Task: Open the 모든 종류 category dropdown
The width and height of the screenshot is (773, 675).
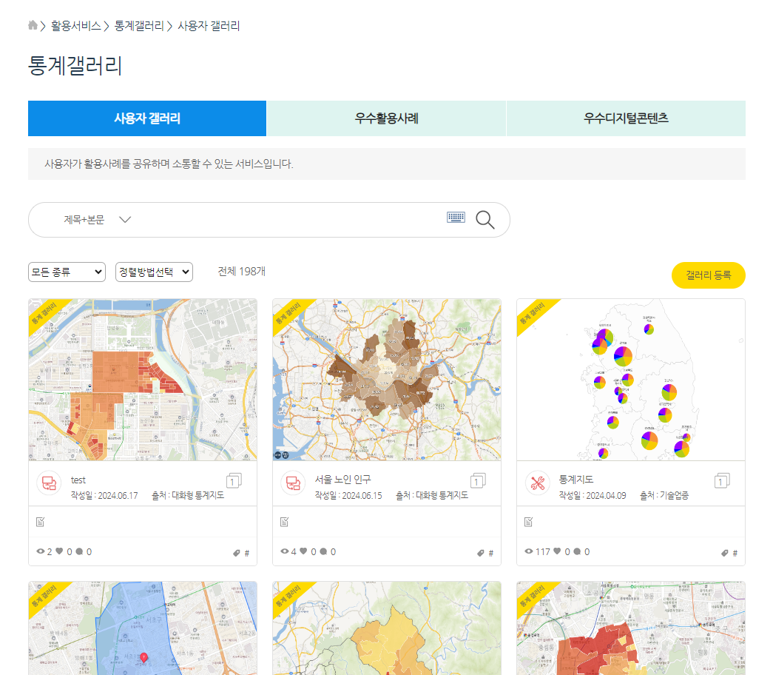Action: pyautogui.click(x=67, y=272)
